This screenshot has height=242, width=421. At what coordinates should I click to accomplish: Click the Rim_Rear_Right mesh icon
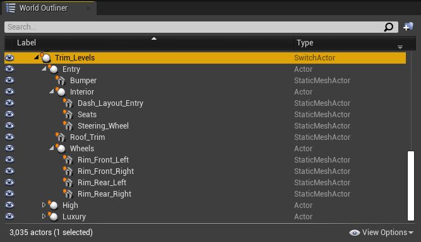coord(68,193)
